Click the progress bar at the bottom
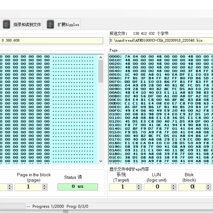This screenshot has height=213, width=213. 13,206
